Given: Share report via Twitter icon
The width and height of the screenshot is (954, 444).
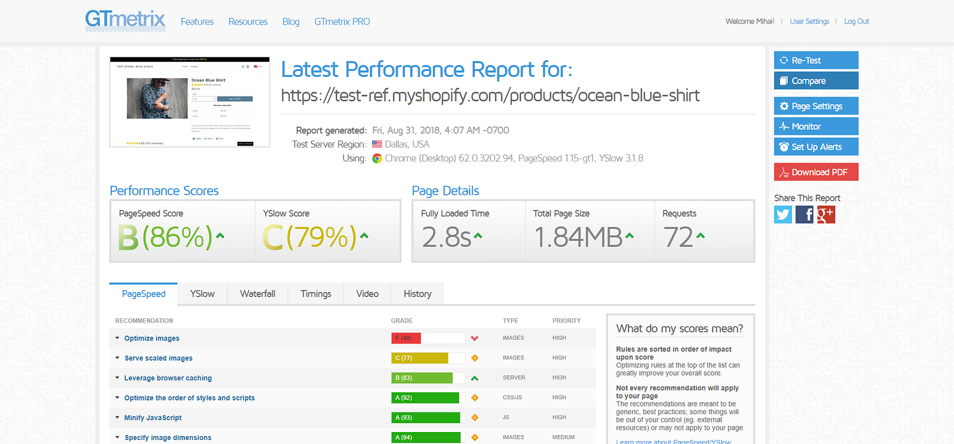Looking at the screenshot, I should click(x=783, y=215).
